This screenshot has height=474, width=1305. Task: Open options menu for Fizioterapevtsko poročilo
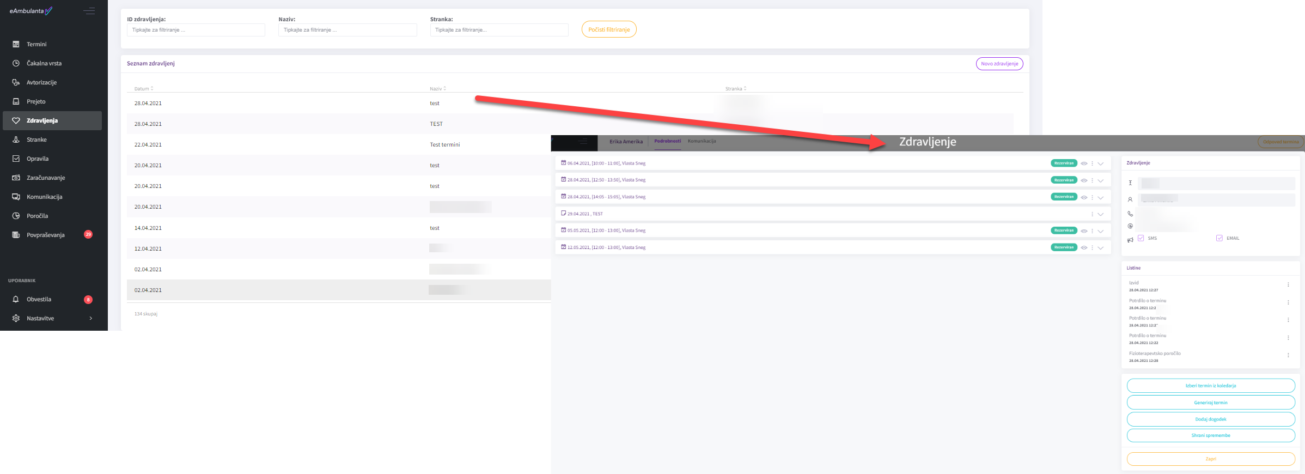point(1288,355)
